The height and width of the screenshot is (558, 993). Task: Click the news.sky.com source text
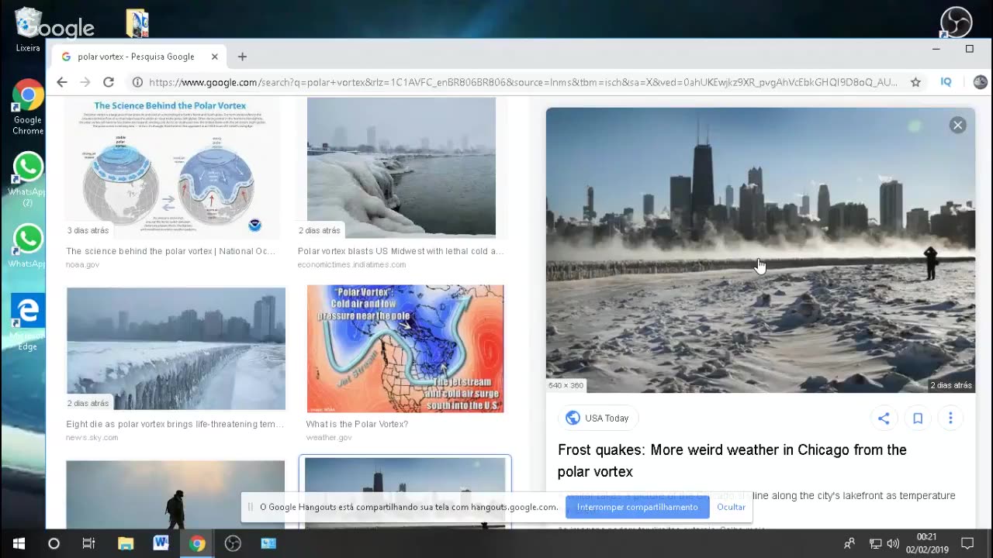tap(92, 437)
